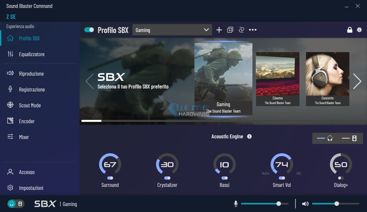Viewport: 367px width, 212px height.
Task: Click the duplicate profile icon
Action: coord(230,30)
